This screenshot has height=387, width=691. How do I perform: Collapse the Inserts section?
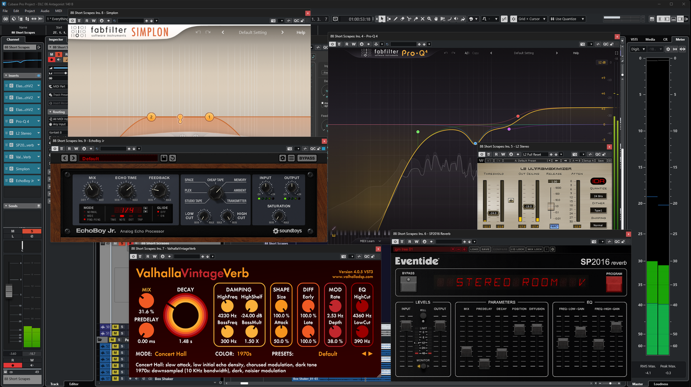[6, 75]
